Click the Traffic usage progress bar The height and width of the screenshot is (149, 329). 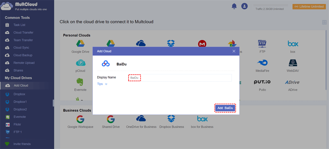(x=270, y=5)
